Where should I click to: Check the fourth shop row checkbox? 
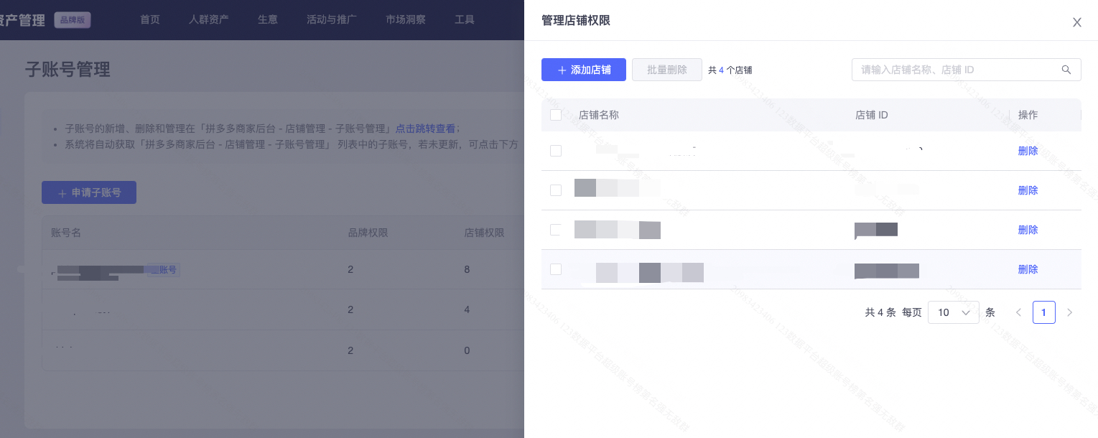pyautogui.click(x=556, y=269)
